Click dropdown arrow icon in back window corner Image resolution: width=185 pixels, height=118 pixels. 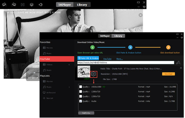[144, 7]
